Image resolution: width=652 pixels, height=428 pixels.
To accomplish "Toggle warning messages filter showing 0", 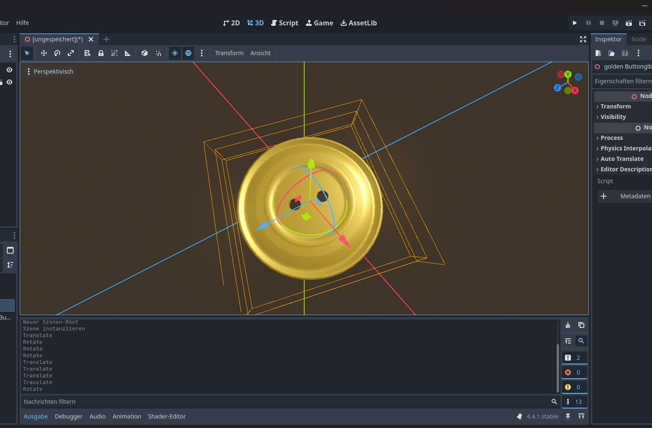I will pos(574,387).
